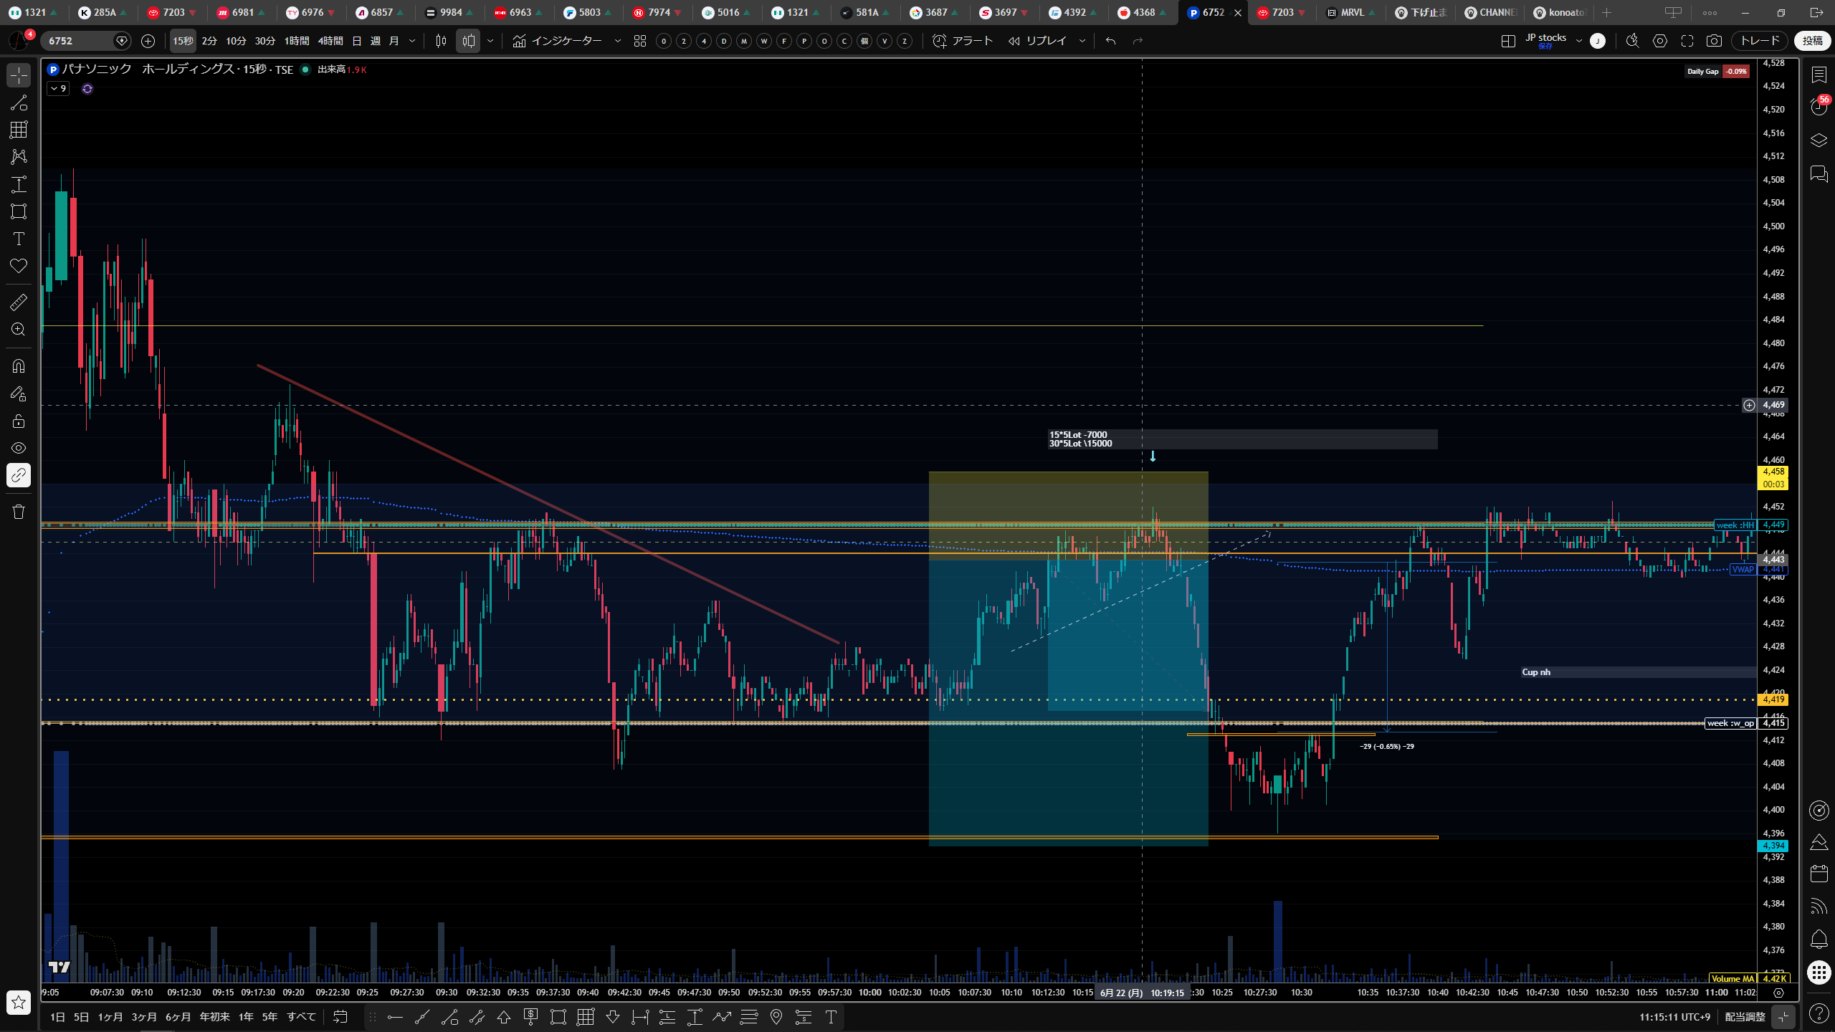Open the alerts bell panel
This screenshot has width=1835, height=1032.
(1819, 939)
